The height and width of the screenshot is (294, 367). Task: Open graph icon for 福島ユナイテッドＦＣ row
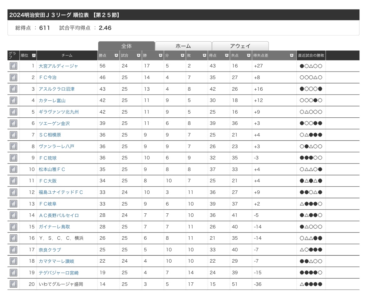(x=13, y=192)
